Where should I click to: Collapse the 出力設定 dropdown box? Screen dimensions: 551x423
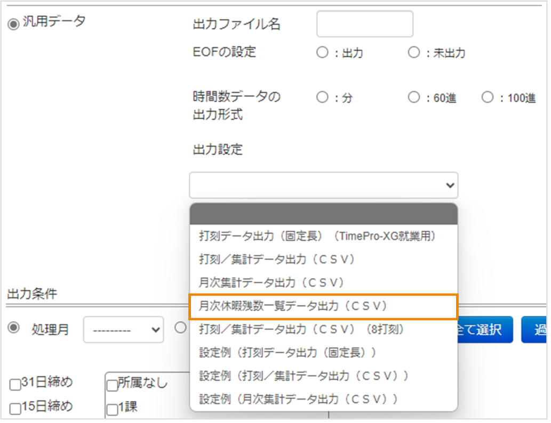(x=323, y=185)
